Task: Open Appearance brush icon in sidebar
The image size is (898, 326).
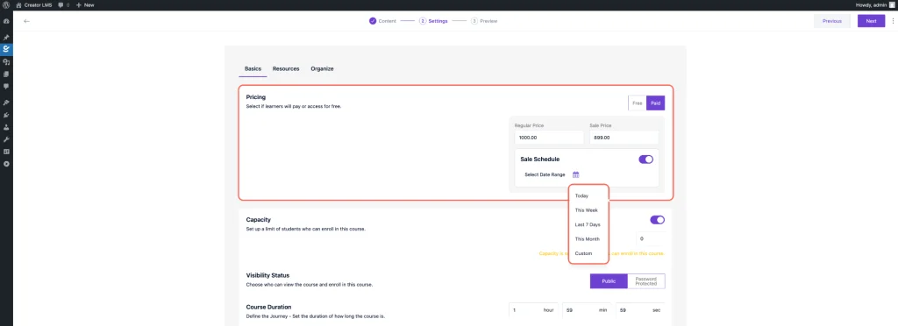Action: click(6, 103)
